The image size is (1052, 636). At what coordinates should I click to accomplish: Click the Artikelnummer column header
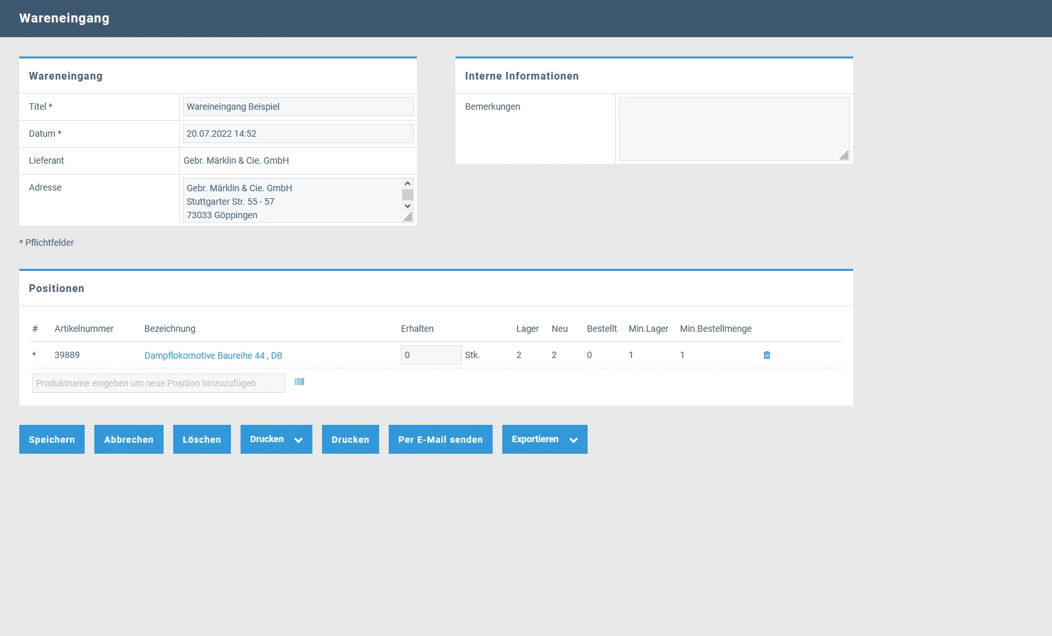84,329
